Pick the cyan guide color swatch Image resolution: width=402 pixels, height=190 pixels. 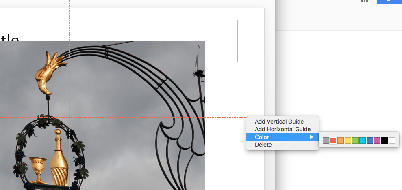[363, 141]
